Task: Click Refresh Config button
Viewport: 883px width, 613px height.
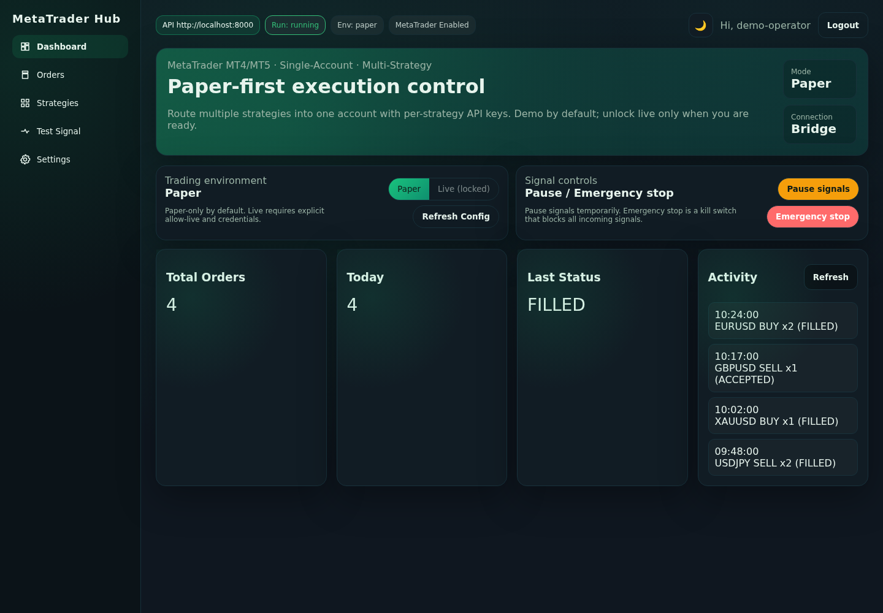Action: click(456, 216)
